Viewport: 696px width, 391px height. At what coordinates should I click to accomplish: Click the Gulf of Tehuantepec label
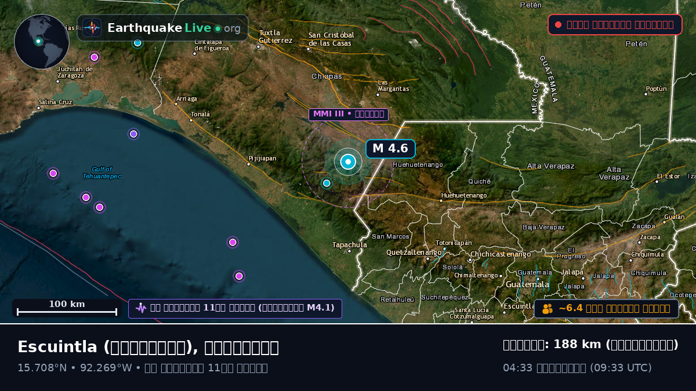click(x=101, y=173)
